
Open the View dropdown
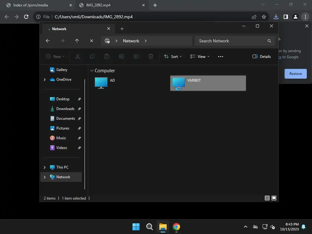pyautogui.click(x=200, y=56)
